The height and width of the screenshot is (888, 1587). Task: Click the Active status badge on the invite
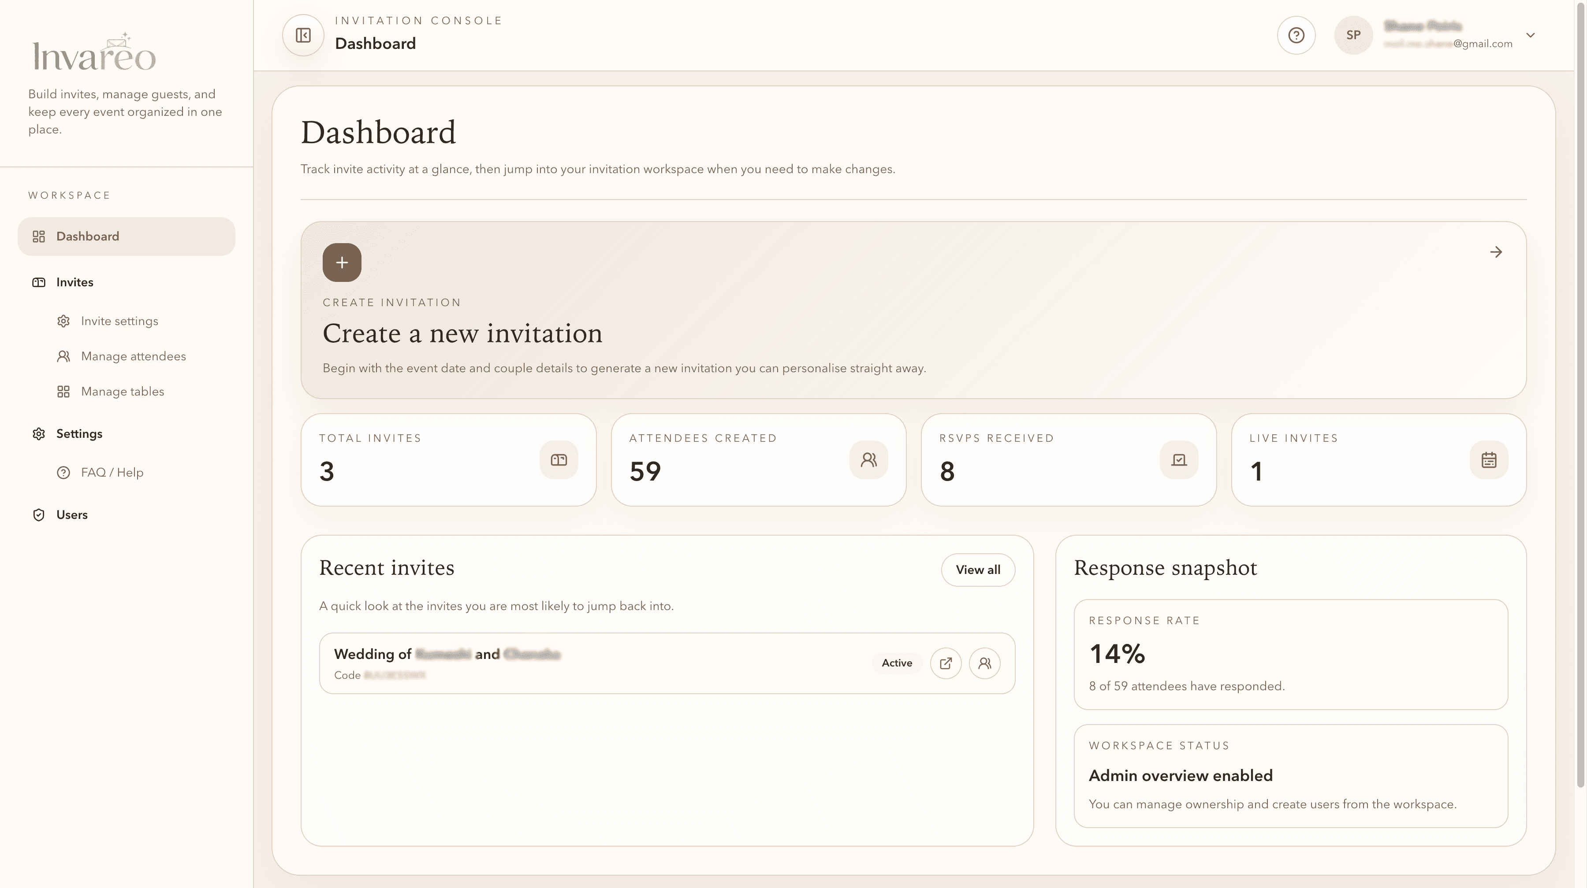(x=896, y=663)
